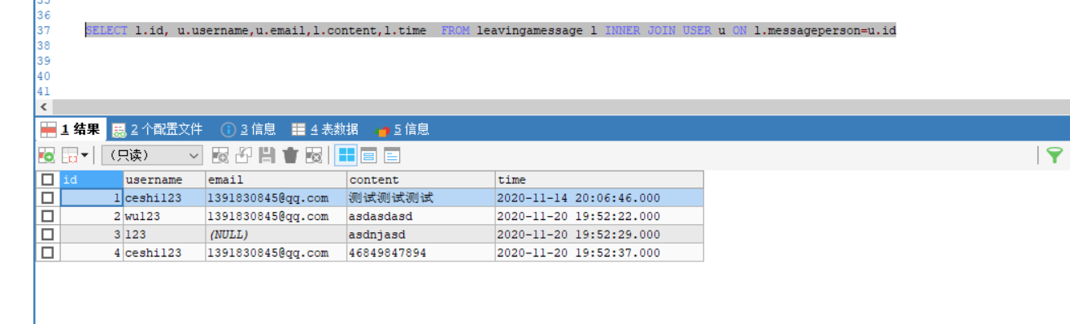Viewport: 1070px width, 324px height.
Task: Open the copy-rows dropdown icon
Action: pyautogui.click(x=76, y=155)
